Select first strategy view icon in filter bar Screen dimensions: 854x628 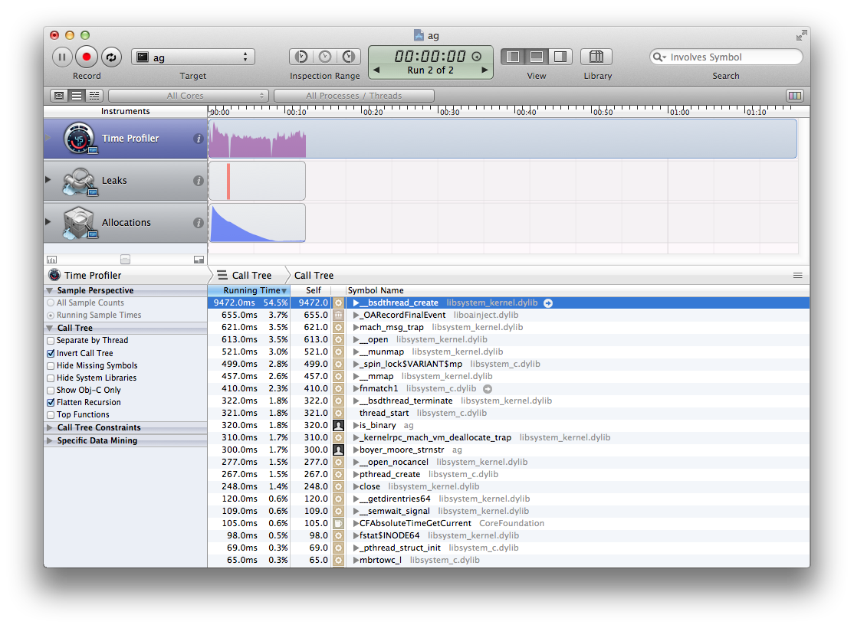(x=59, y=96)
